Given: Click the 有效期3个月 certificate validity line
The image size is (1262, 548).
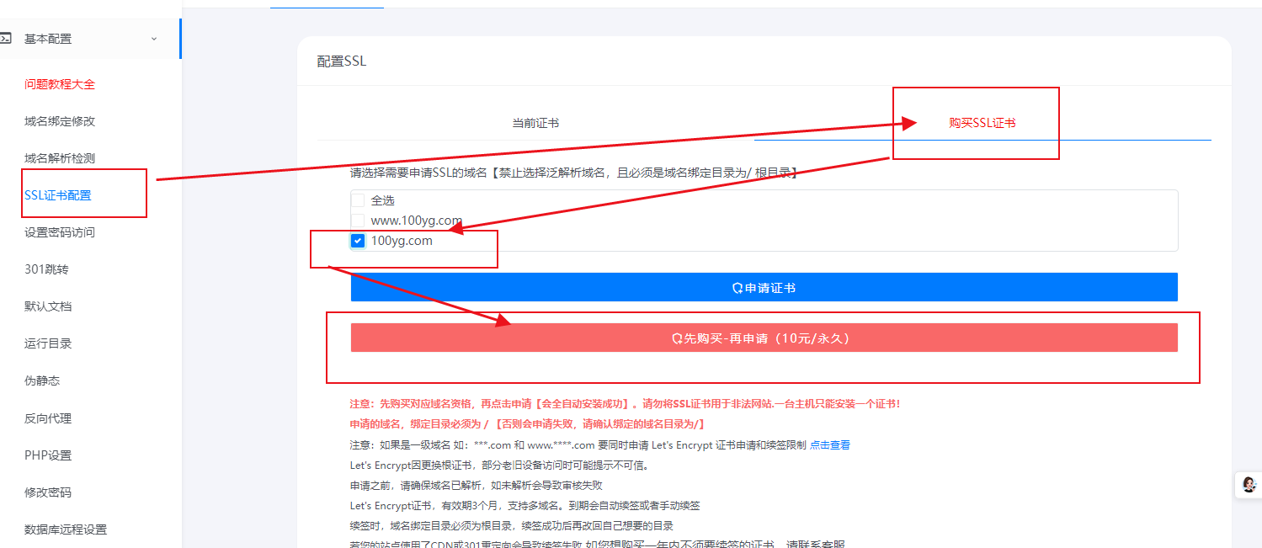Looking at the screenshot, I should [x=525, y=506].
